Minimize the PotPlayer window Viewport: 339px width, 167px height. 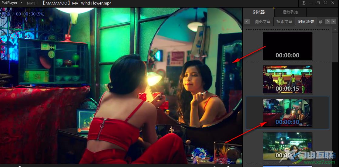click(311, 3)
